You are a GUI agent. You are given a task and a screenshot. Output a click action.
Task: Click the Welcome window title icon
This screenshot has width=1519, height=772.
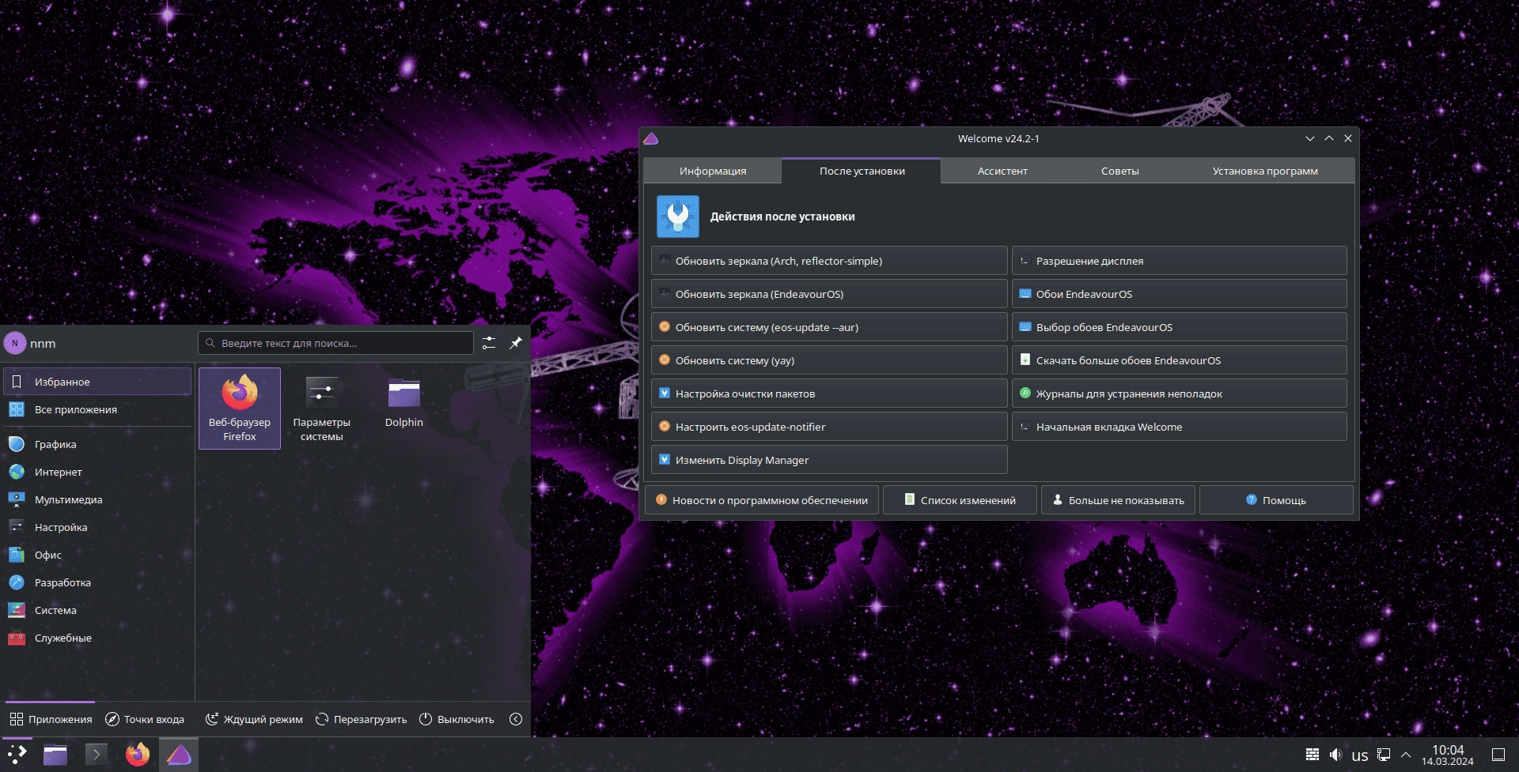(651, 138)
